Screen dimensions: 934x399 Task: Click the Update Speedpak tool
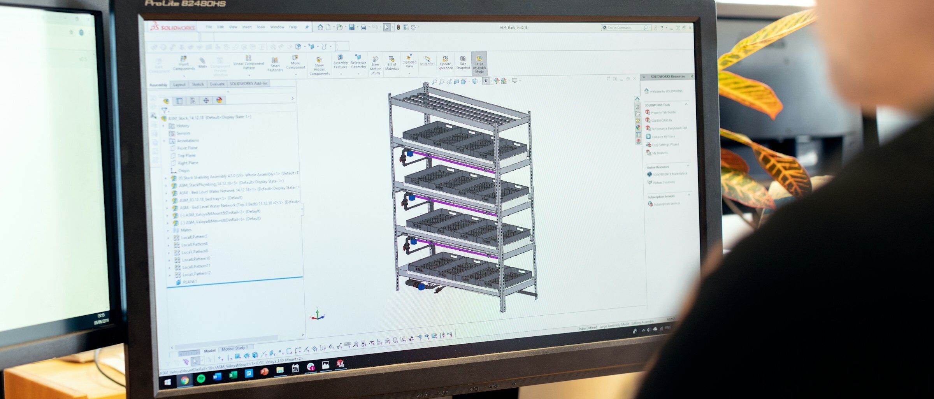click(445, 63)
